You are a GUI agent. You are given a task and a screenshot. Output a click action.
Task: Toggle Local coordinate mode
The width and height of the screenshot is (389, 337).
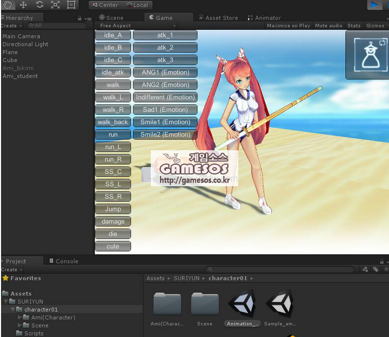pyautogui.click(x=137, y=5)
